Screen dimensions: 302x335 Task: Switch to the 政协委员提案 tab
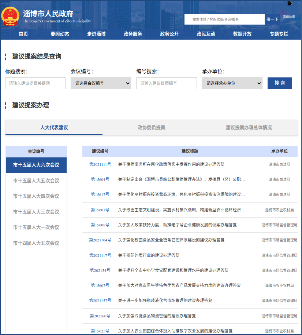151,128
